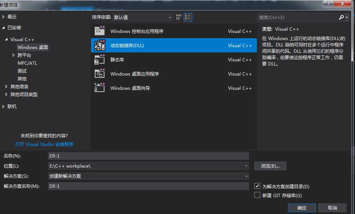355x214 pixels.
Task: Choose the Windows 桌面向导 template
Action: [174, 88]
